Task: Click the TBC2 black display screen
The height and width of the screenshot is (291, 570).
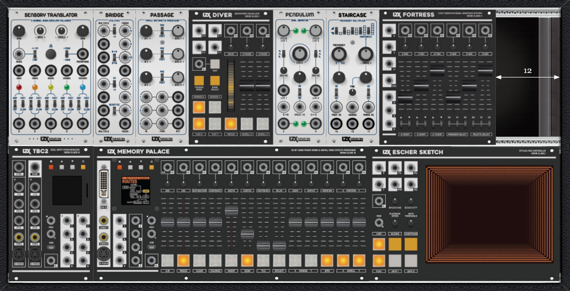Action: coord(67,190)
